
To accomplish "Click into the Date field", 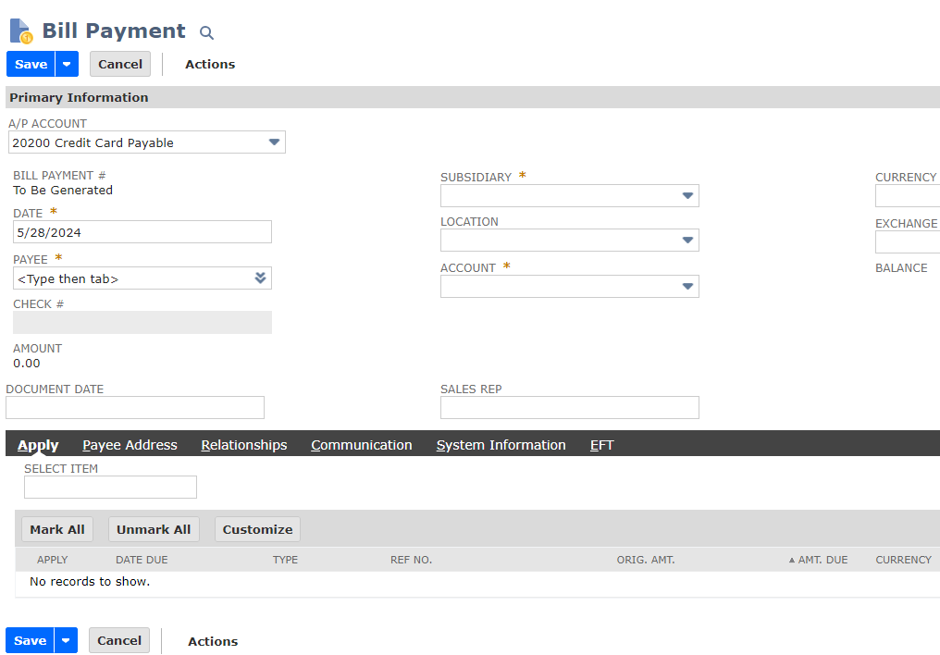I will 142,232.
